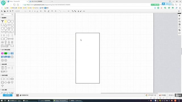Image resolution: width=182 pixels, height=102 pixels.
Task: Toggle the lock shape button
Action: point(78,11)
